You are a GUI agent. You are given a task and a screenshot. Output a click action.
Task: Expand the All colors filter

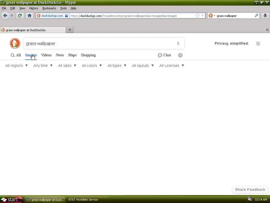pyautogui.click(x=92, y=66)
